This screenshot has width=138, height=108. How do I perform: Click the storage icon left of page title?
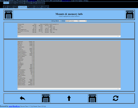[x=8, y=15]
